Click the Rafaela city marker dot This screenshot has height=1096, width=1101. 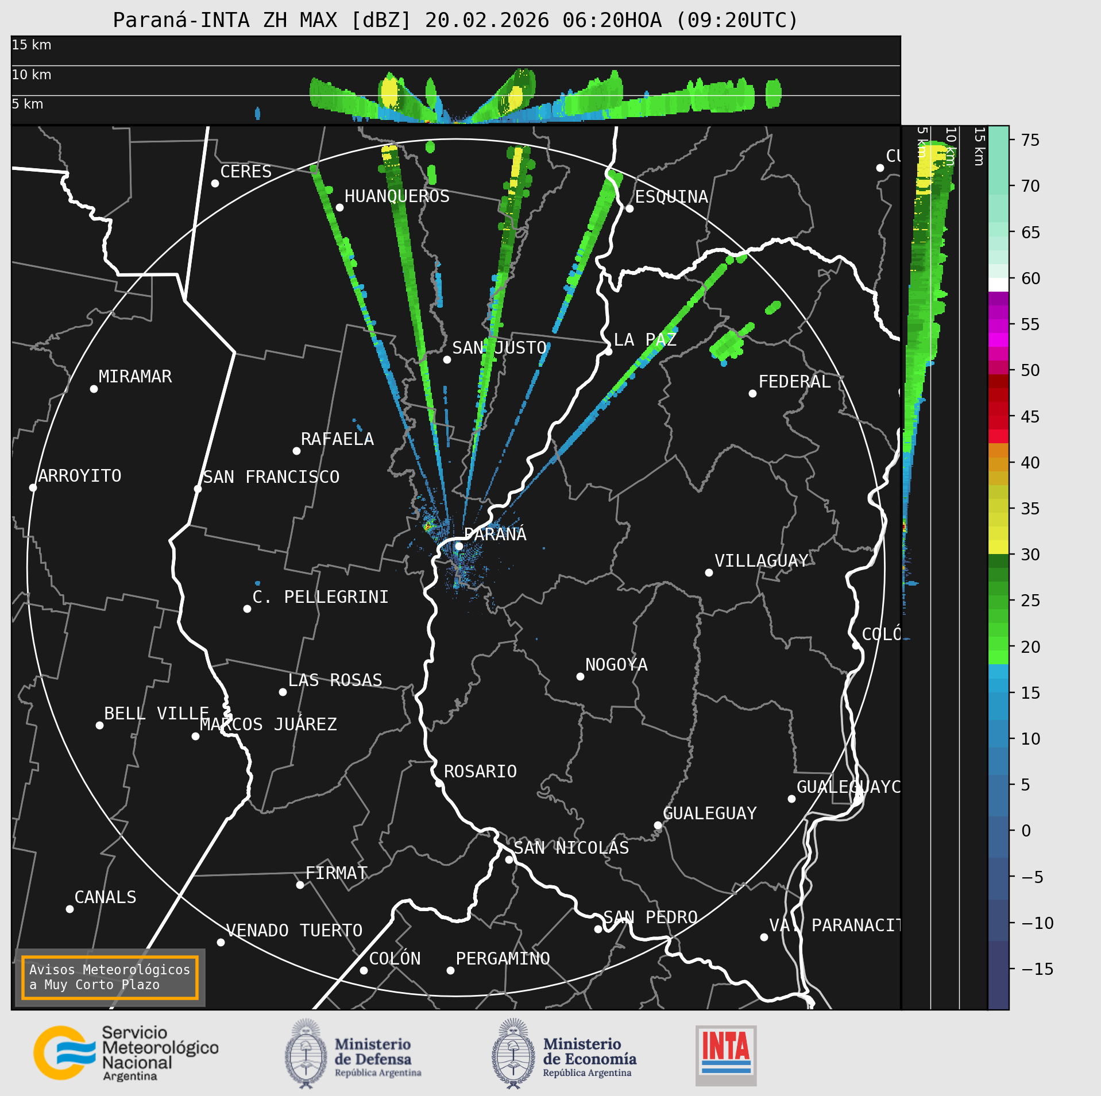296,451
